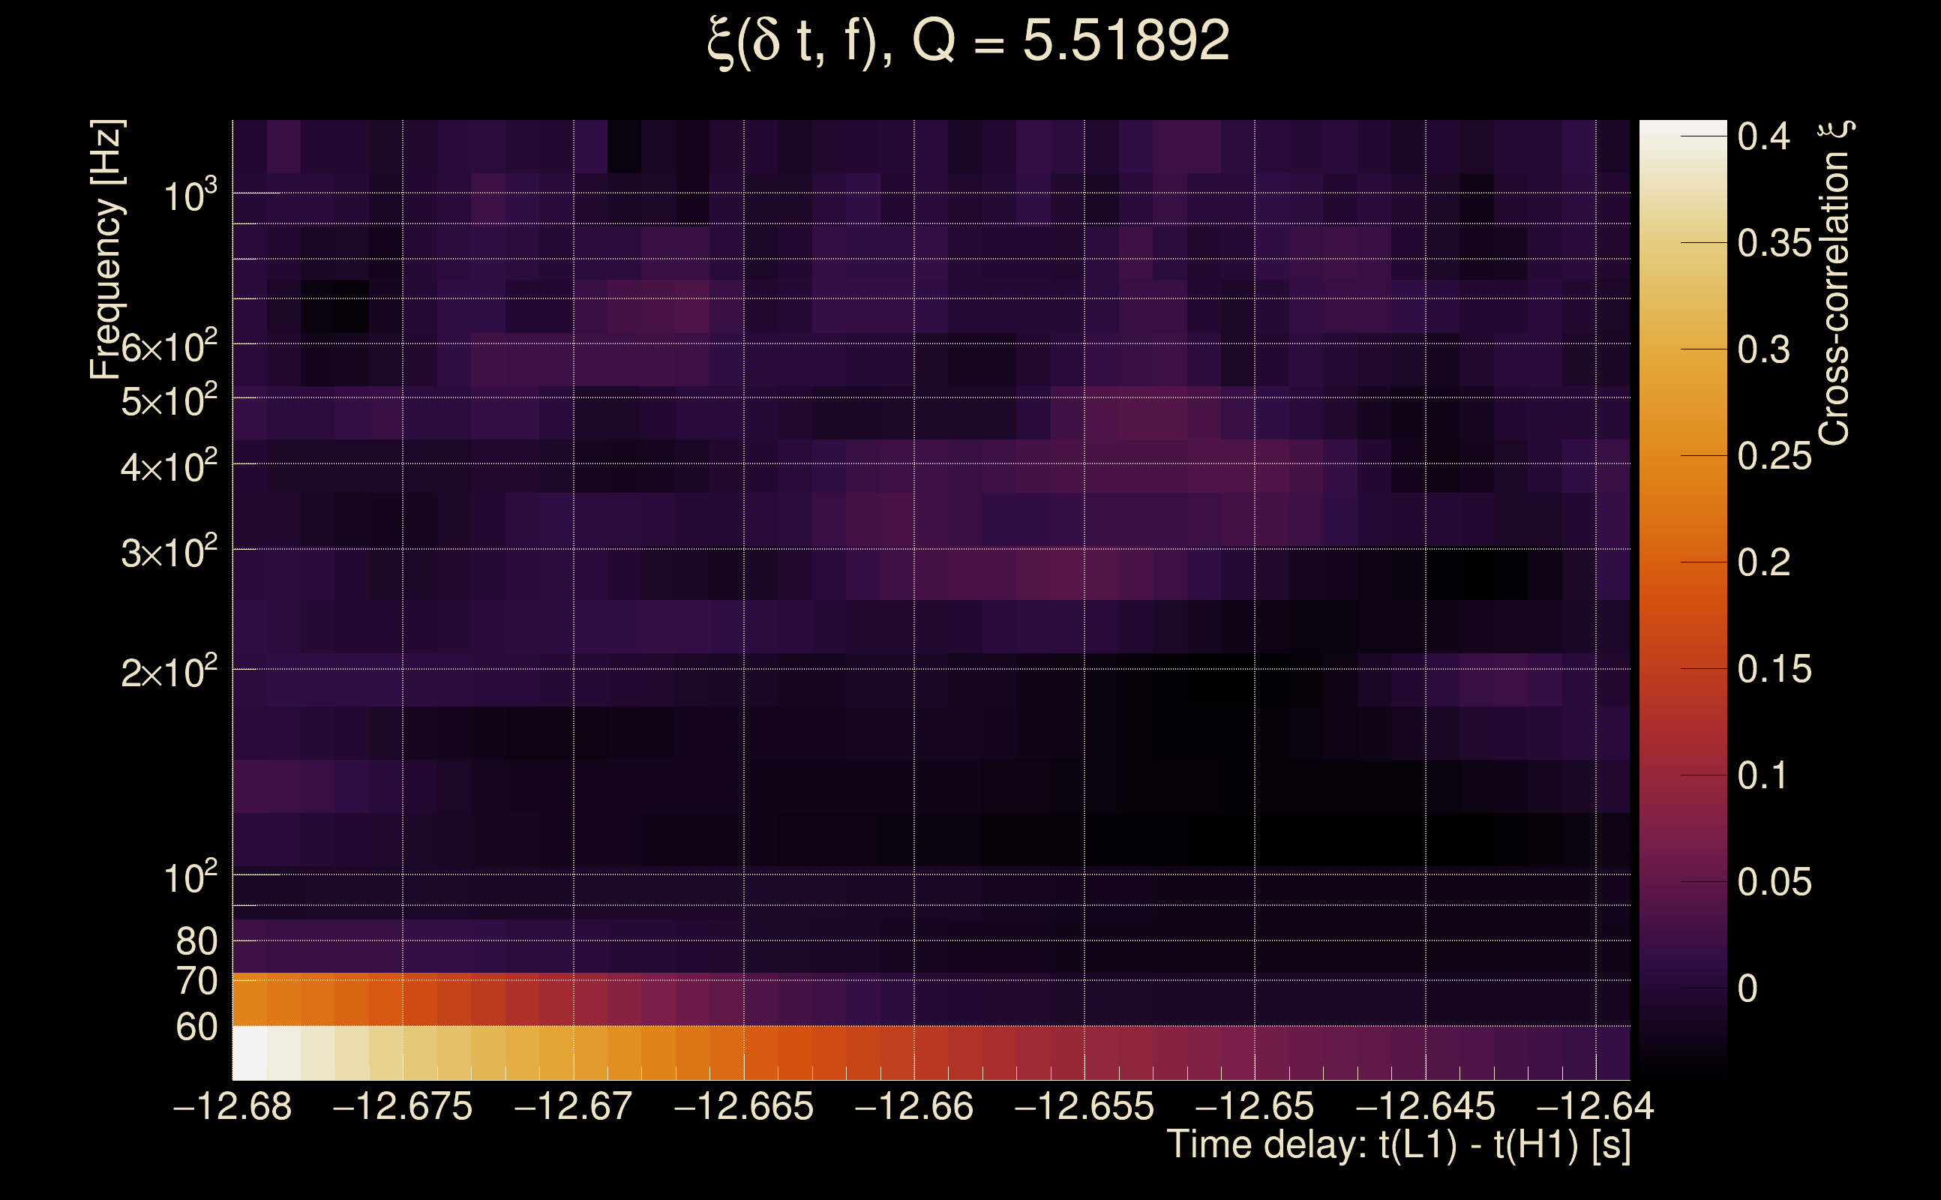1941x1200 pixels.
Task: Click the plot title showing Q = 5.51892
Action: tap(967, 41)
